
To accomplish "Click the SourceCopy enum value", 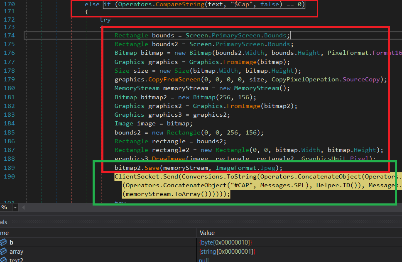I will [x=361, y=79].
